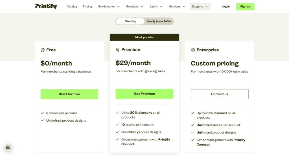Image resolution: width=289 pixels, height=156 pixels.
Task: Switch billing to Yearly (save 14%)
Action: pos(159,21)
